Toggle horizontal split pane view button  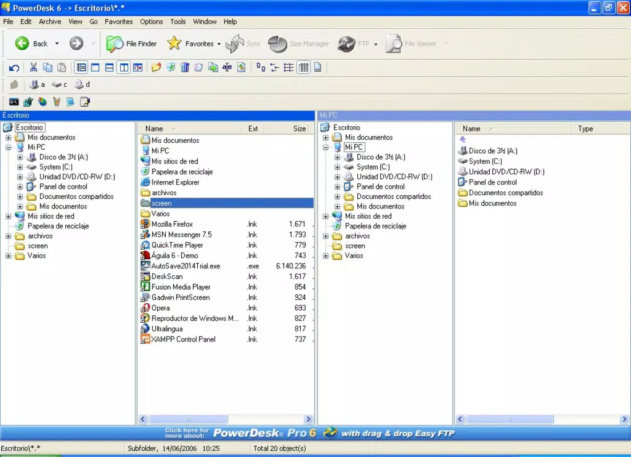coord(109,67)
